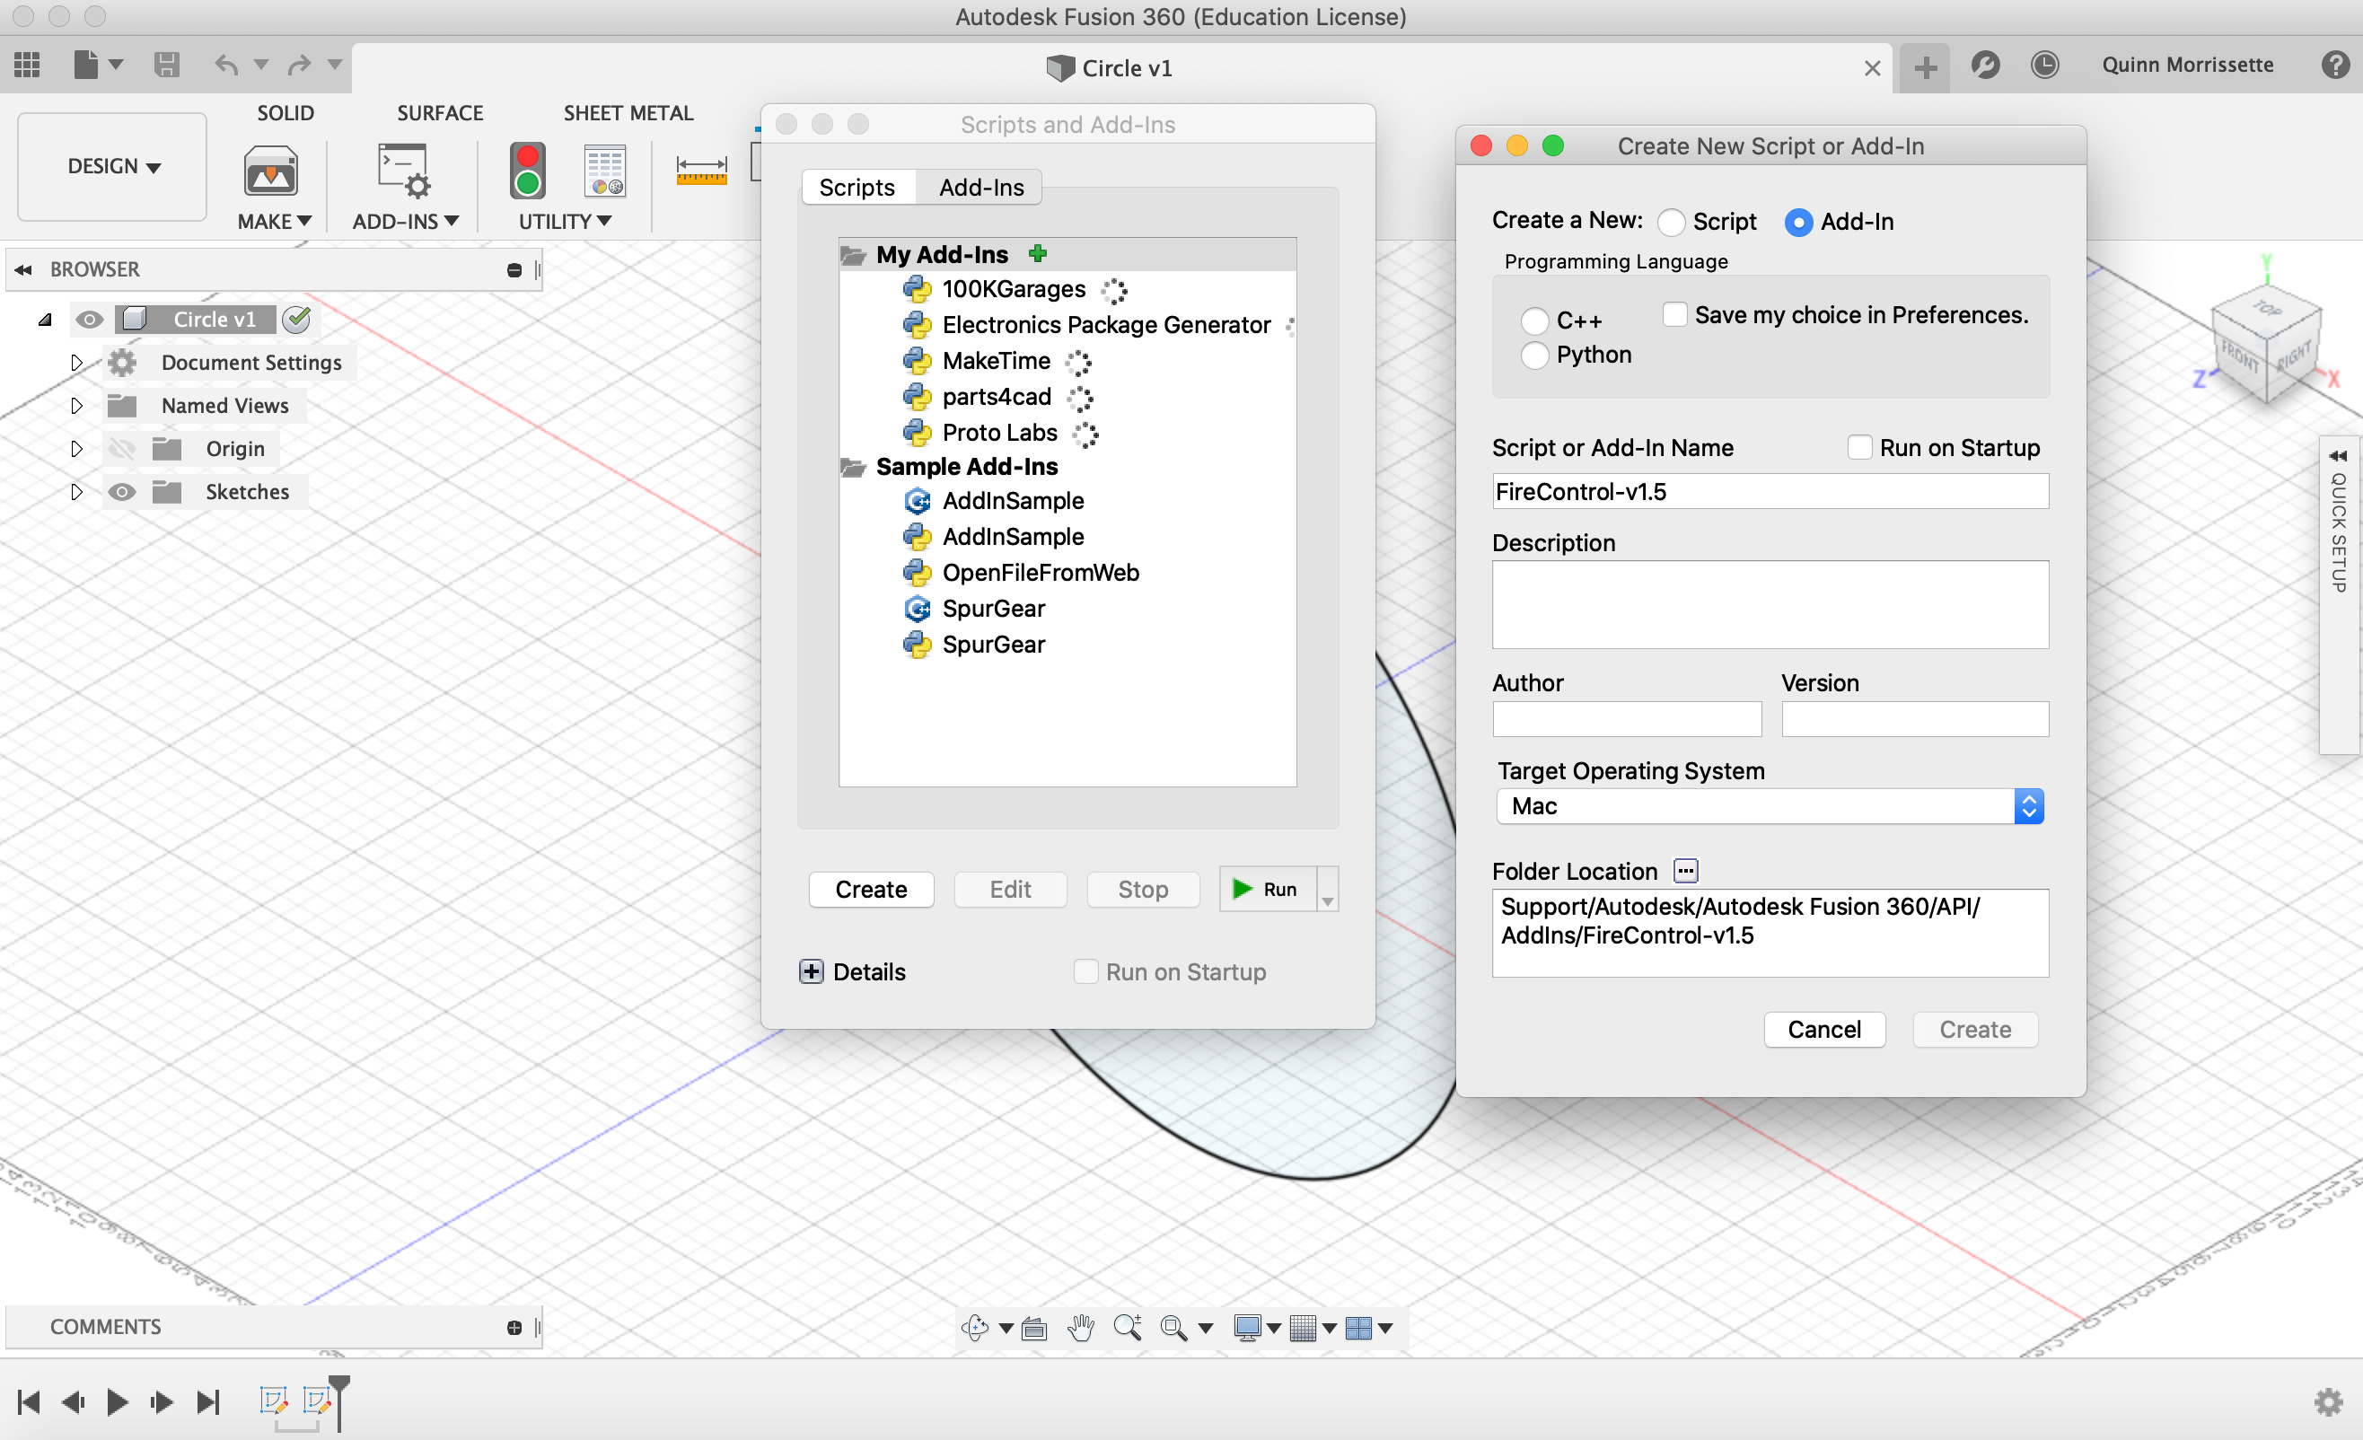Select the SURFACE ribbon tab
Screen dimensions: 2363x1440
(x=440, y=112)
